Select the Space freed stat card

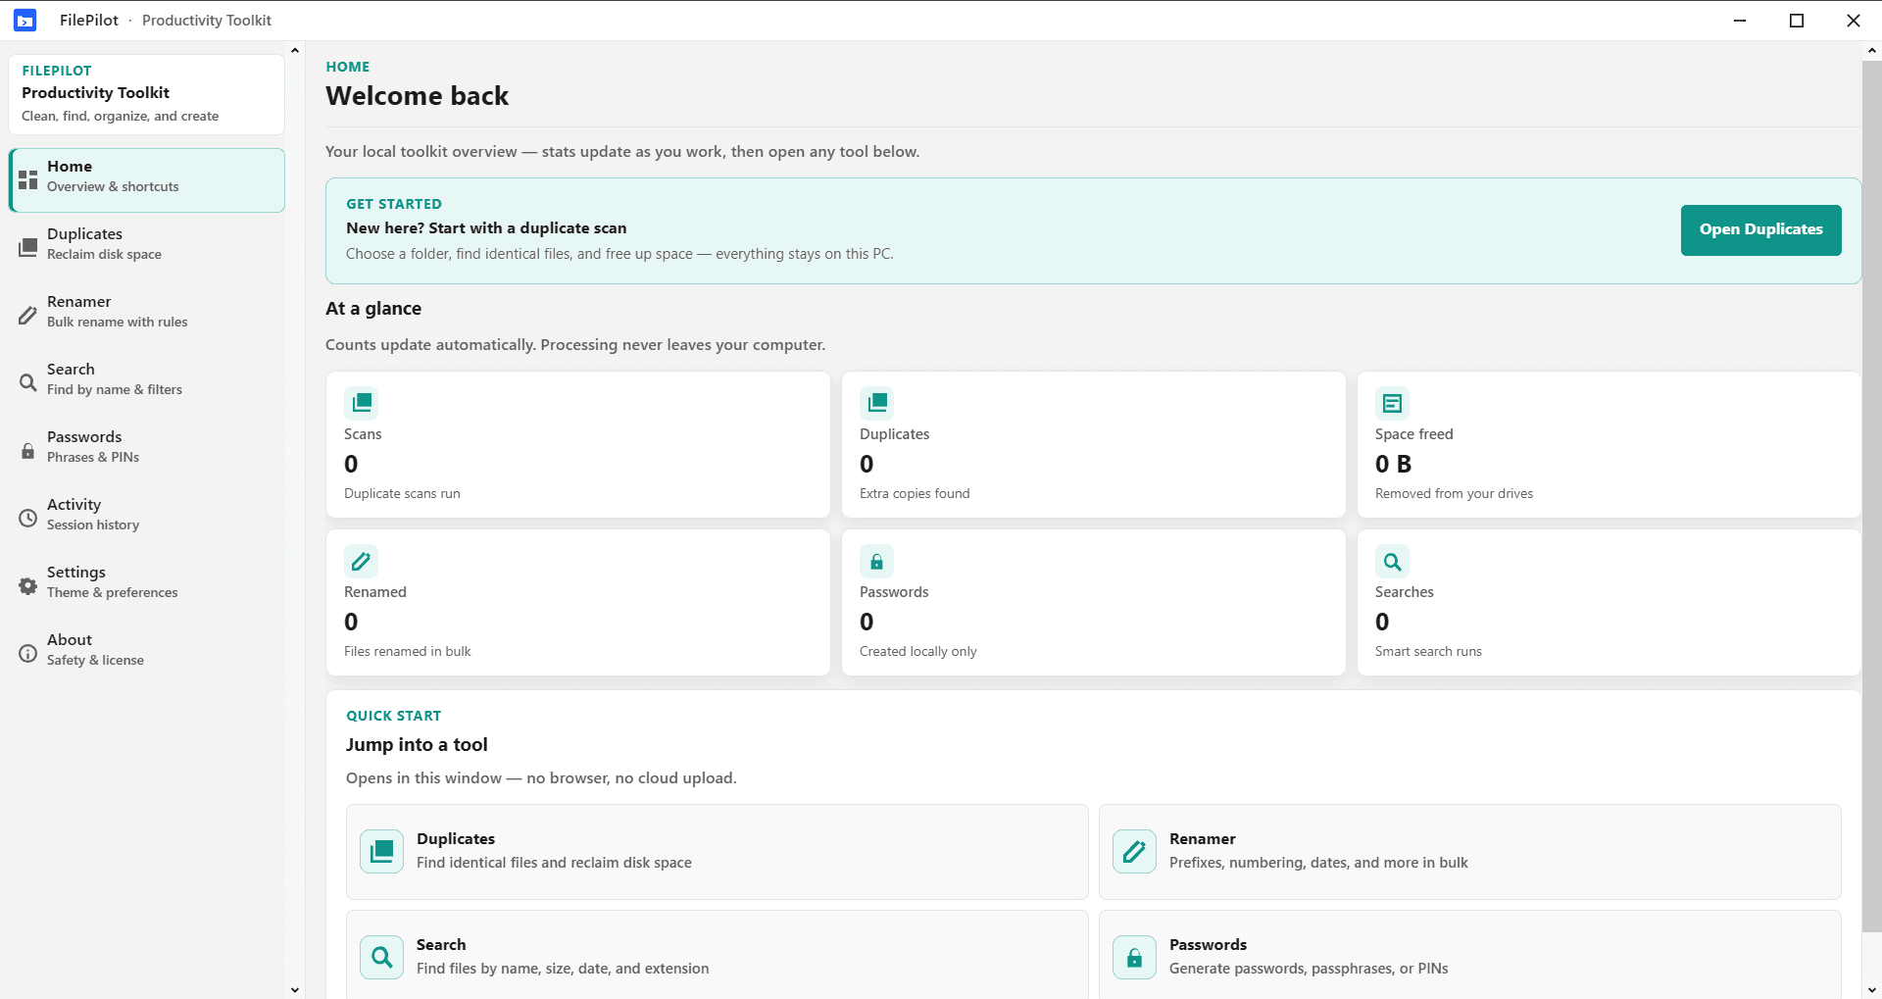[1609, 444]
